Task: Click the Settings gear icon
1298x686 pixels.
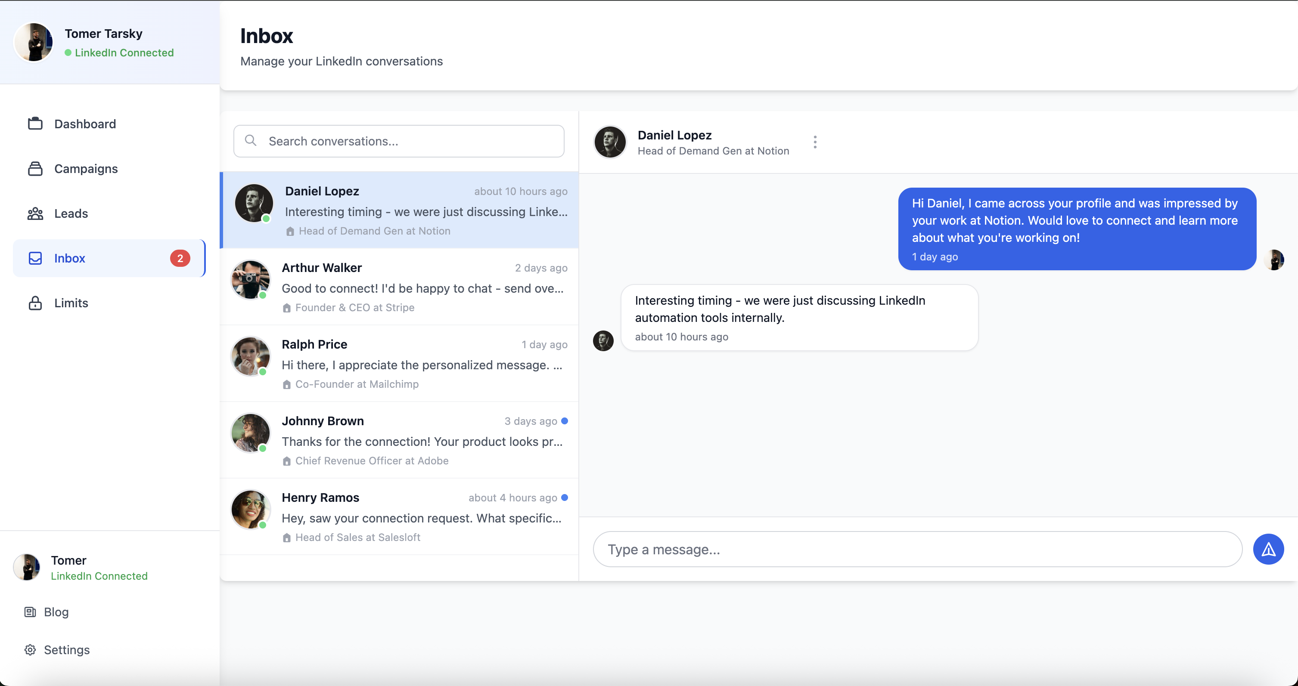Action: [30, 650]
